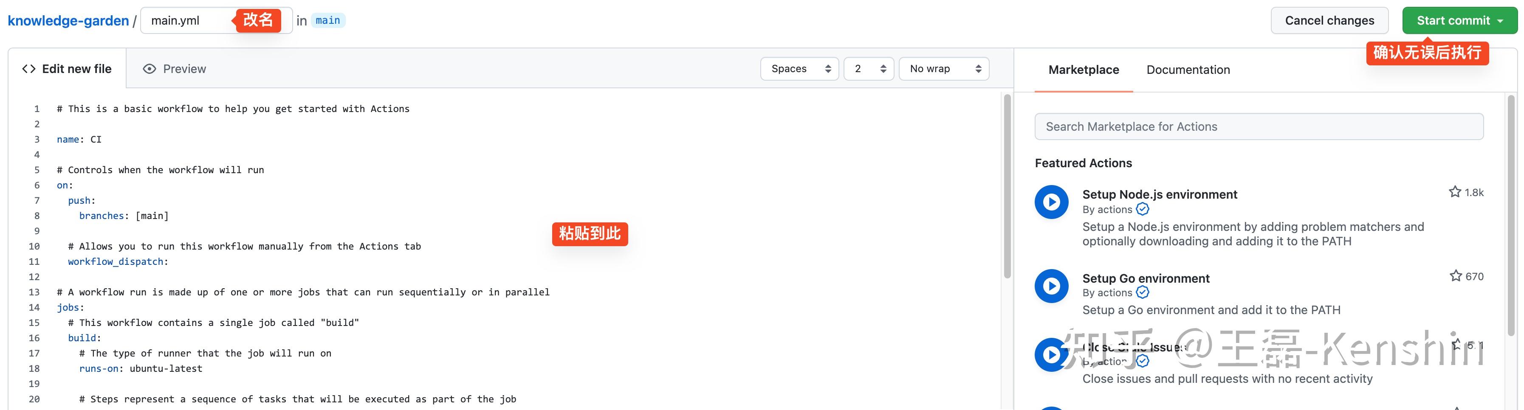Click the star icon showing 1.8k
Screen dimensions: 1524x410
(1455, 191)
